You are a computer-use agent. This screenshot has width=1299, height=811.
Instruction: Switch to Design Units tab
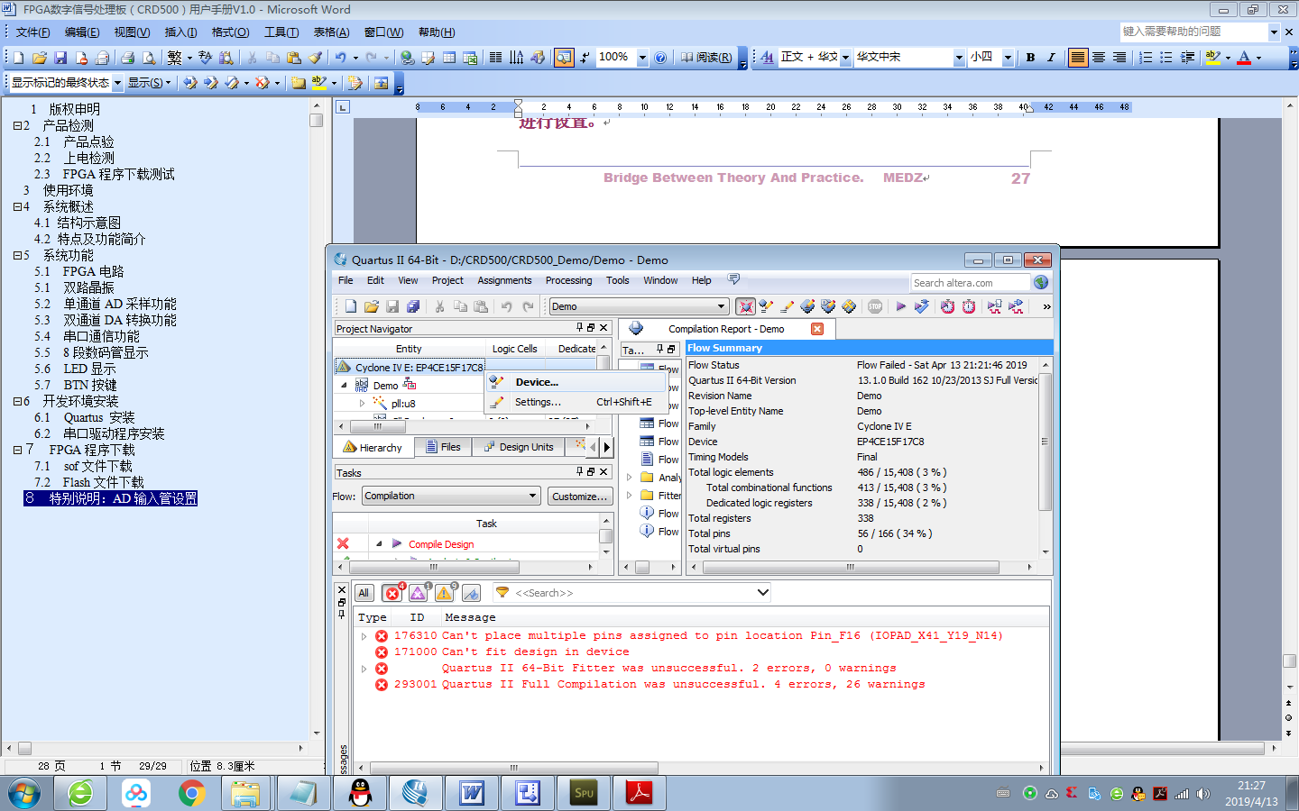[x=519, y=447]
